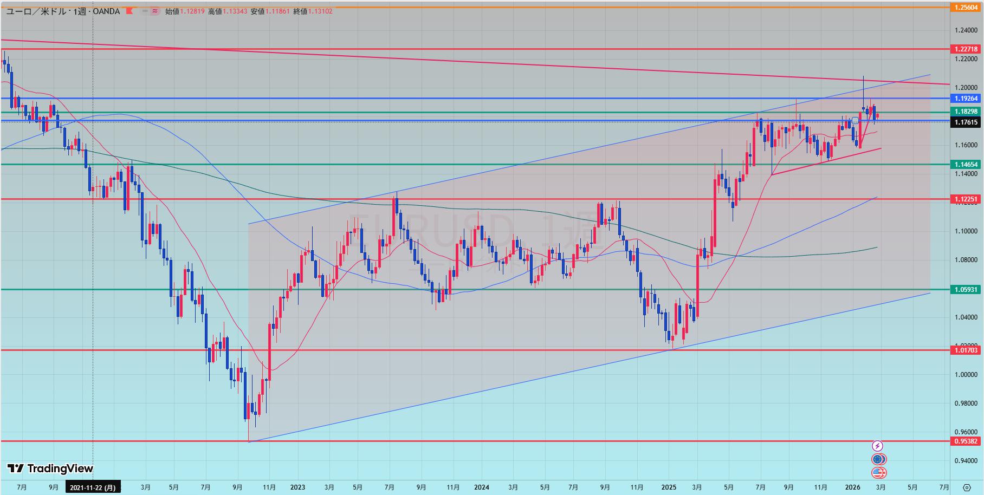This screenshot has width=984, height=495.
Task: Select the 1.18298 green price label
Action: 966,112
